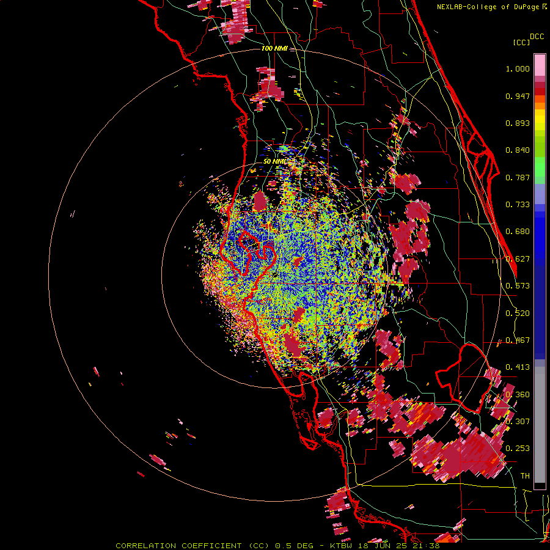
Task: Click the TH label below the scale
Action: tap(525, 476)
